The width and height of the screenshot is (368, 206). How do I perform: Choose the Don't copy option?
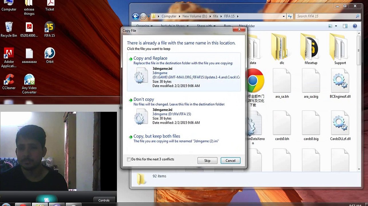click(x=184, y=112)
